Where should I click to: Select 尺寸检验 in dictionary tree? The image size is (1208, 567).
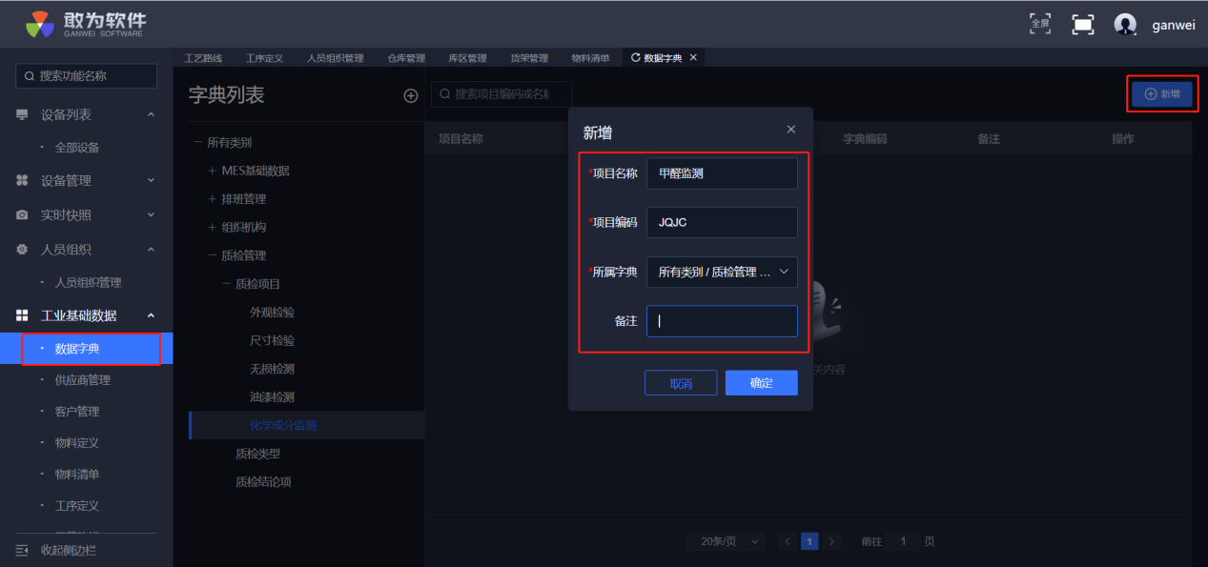(x=272, y=340)
